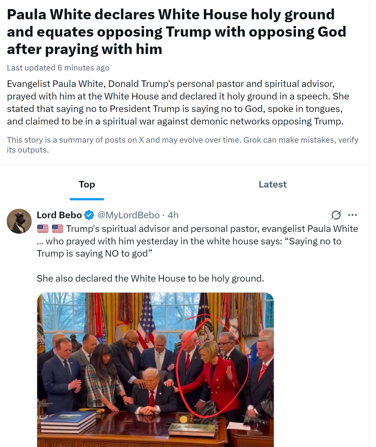Open the three-dot More menu on post
The image size is (376, 447).
352,215
